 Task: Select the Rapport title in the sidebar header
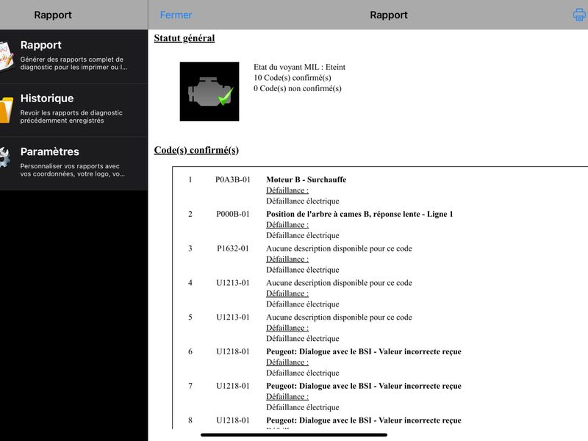point(53,15)
